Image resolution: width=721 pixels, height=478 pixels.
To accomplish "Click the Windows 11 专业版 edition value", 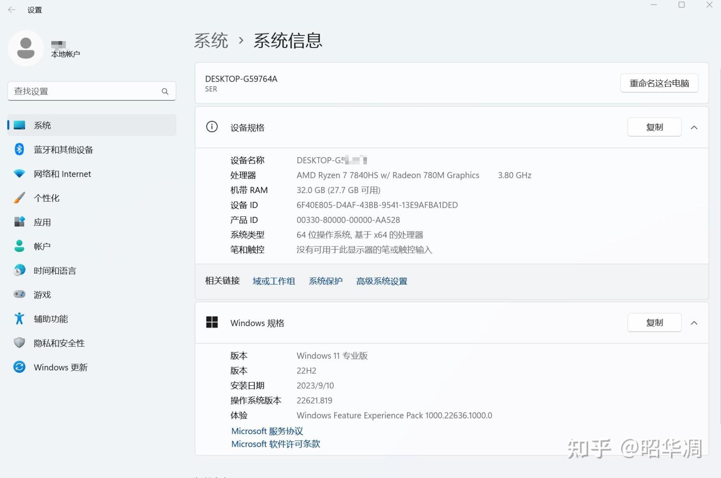I will [x=332, y=356].
